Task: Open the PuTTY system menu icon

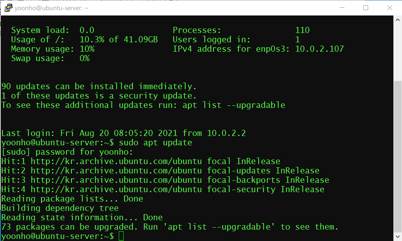Action: pos(9,8)
